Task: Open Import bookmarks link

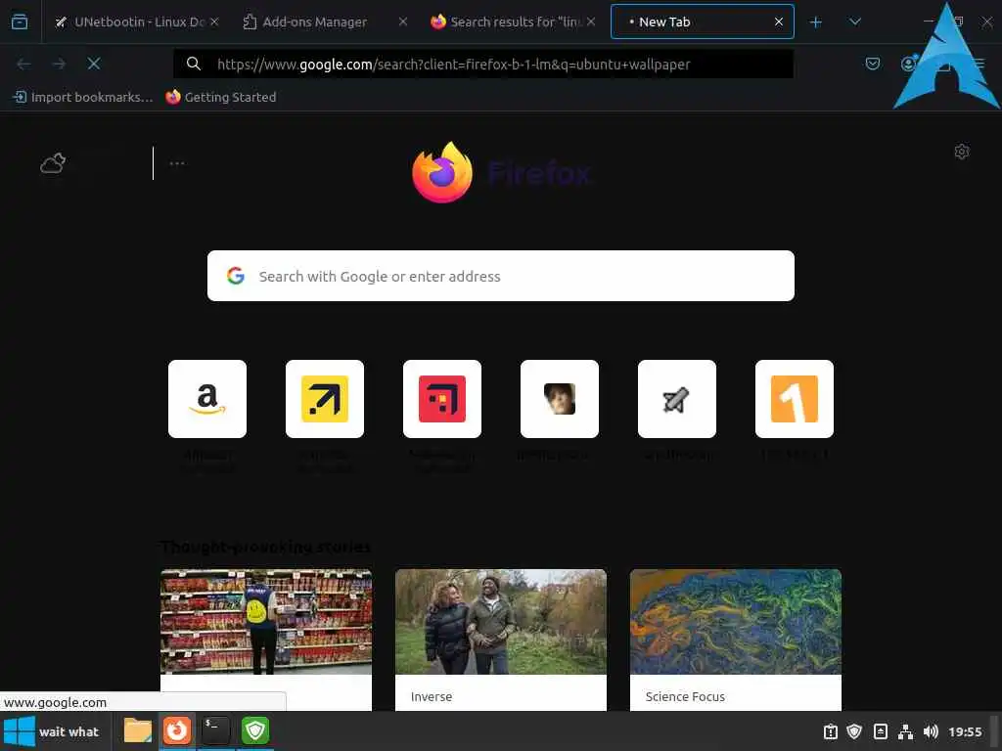Action: (x=82, y=97)
